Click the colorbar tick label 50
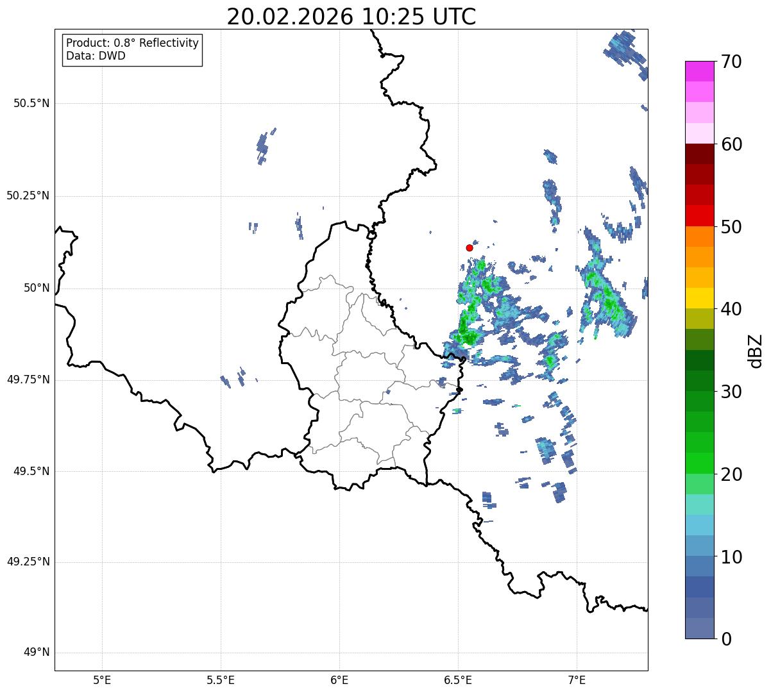 [731, 227]
